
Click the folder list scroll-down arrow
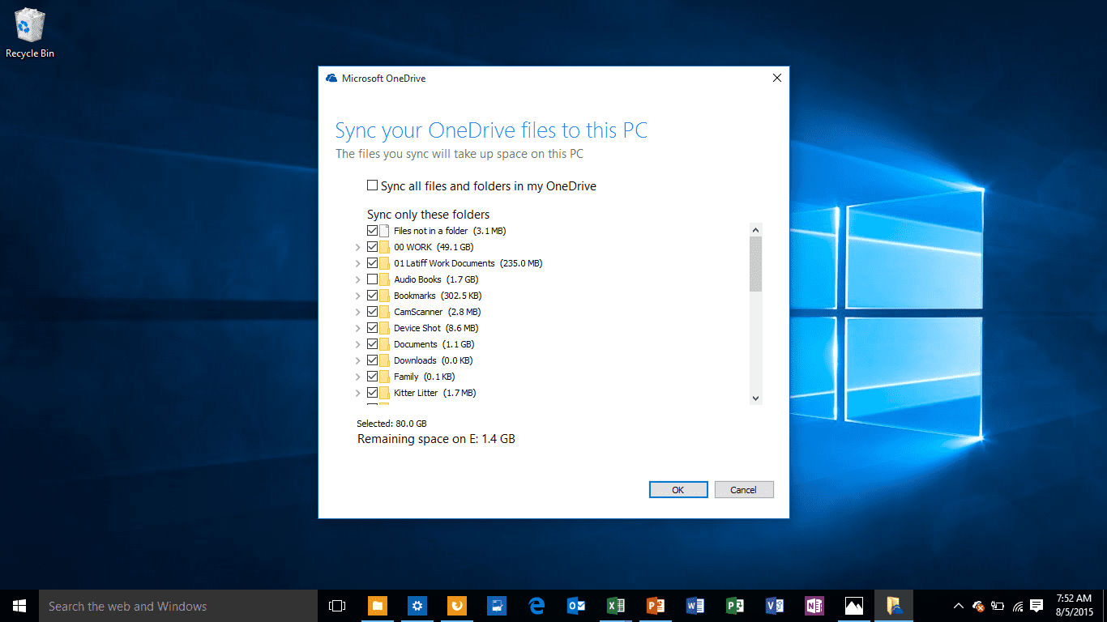point(755,398)
